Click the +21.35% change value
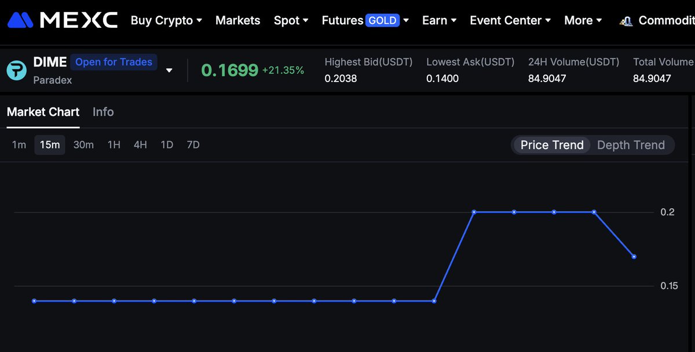Screen dimensions: 695x352 click(283, 71)
